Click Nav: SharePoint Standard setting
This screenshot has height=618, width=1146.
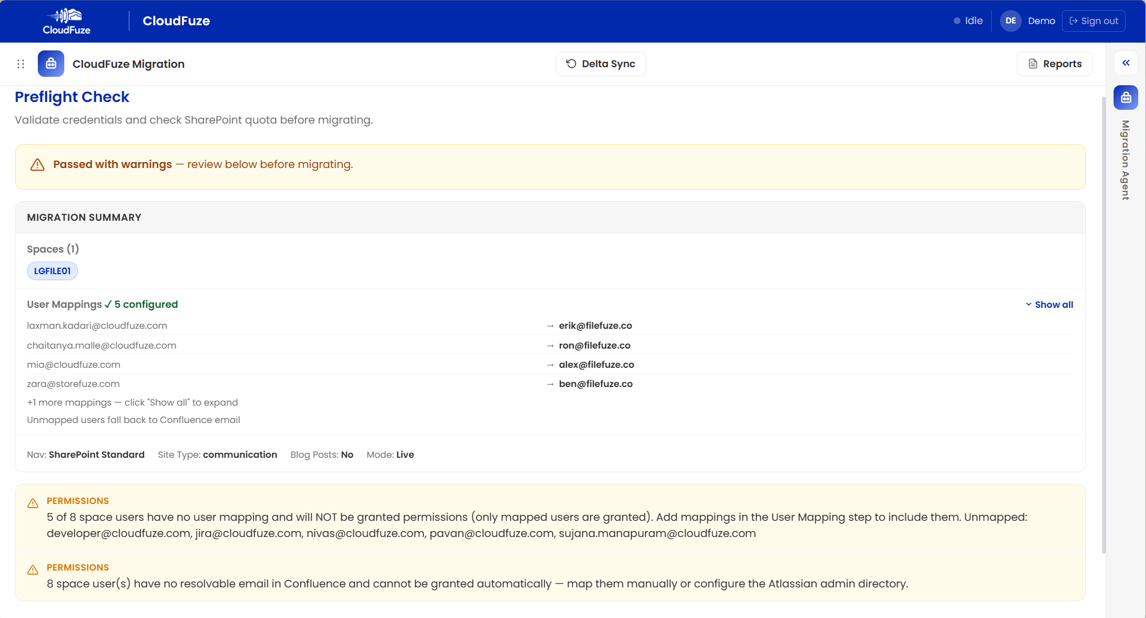click(x=86, y=455)
